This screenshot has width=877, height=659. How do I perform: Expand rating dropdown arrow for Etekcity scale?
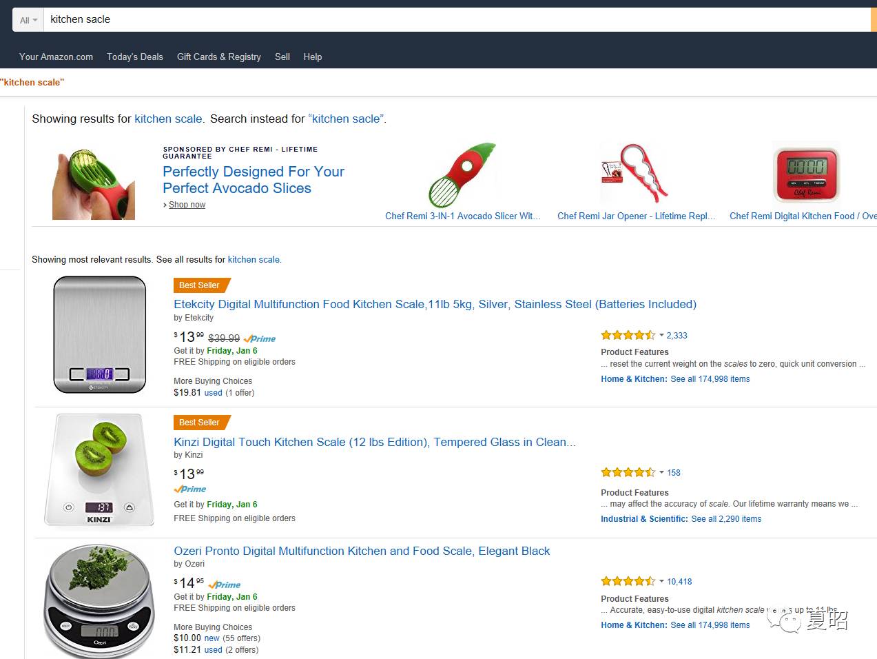coord(661,336)
